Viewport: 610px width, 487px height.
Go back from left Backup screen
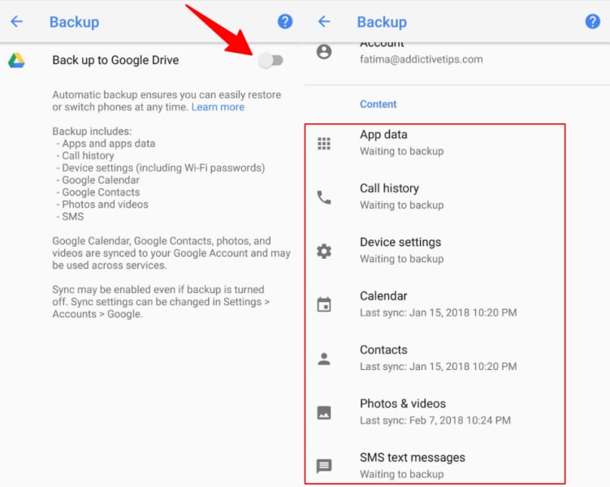(x=16, y=21)
